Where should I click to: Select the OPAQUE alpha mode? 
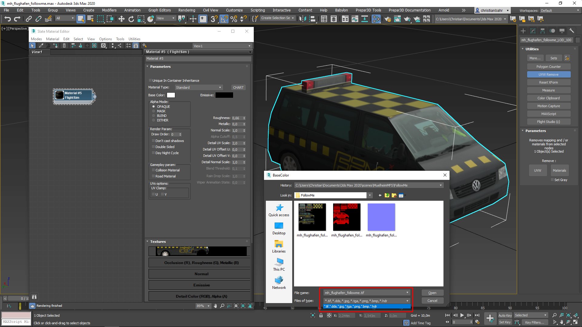[154, 107]
